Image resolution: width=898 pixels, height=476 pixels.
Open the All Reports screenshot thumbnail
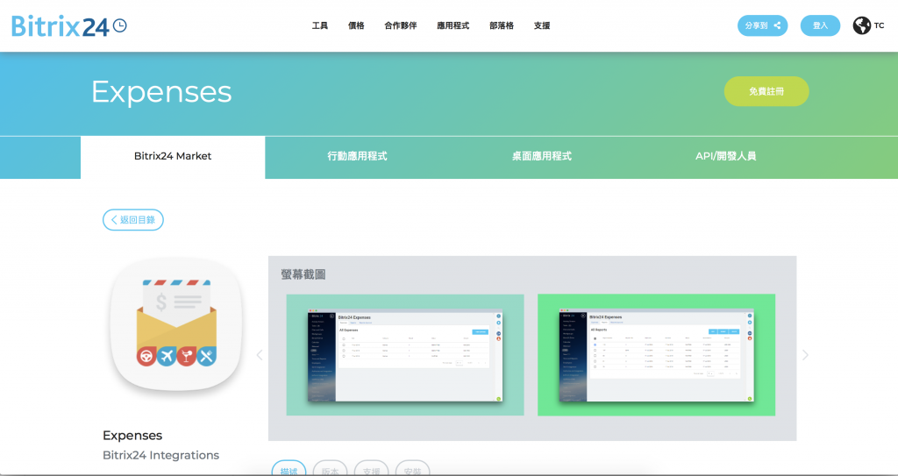[656, 355]
